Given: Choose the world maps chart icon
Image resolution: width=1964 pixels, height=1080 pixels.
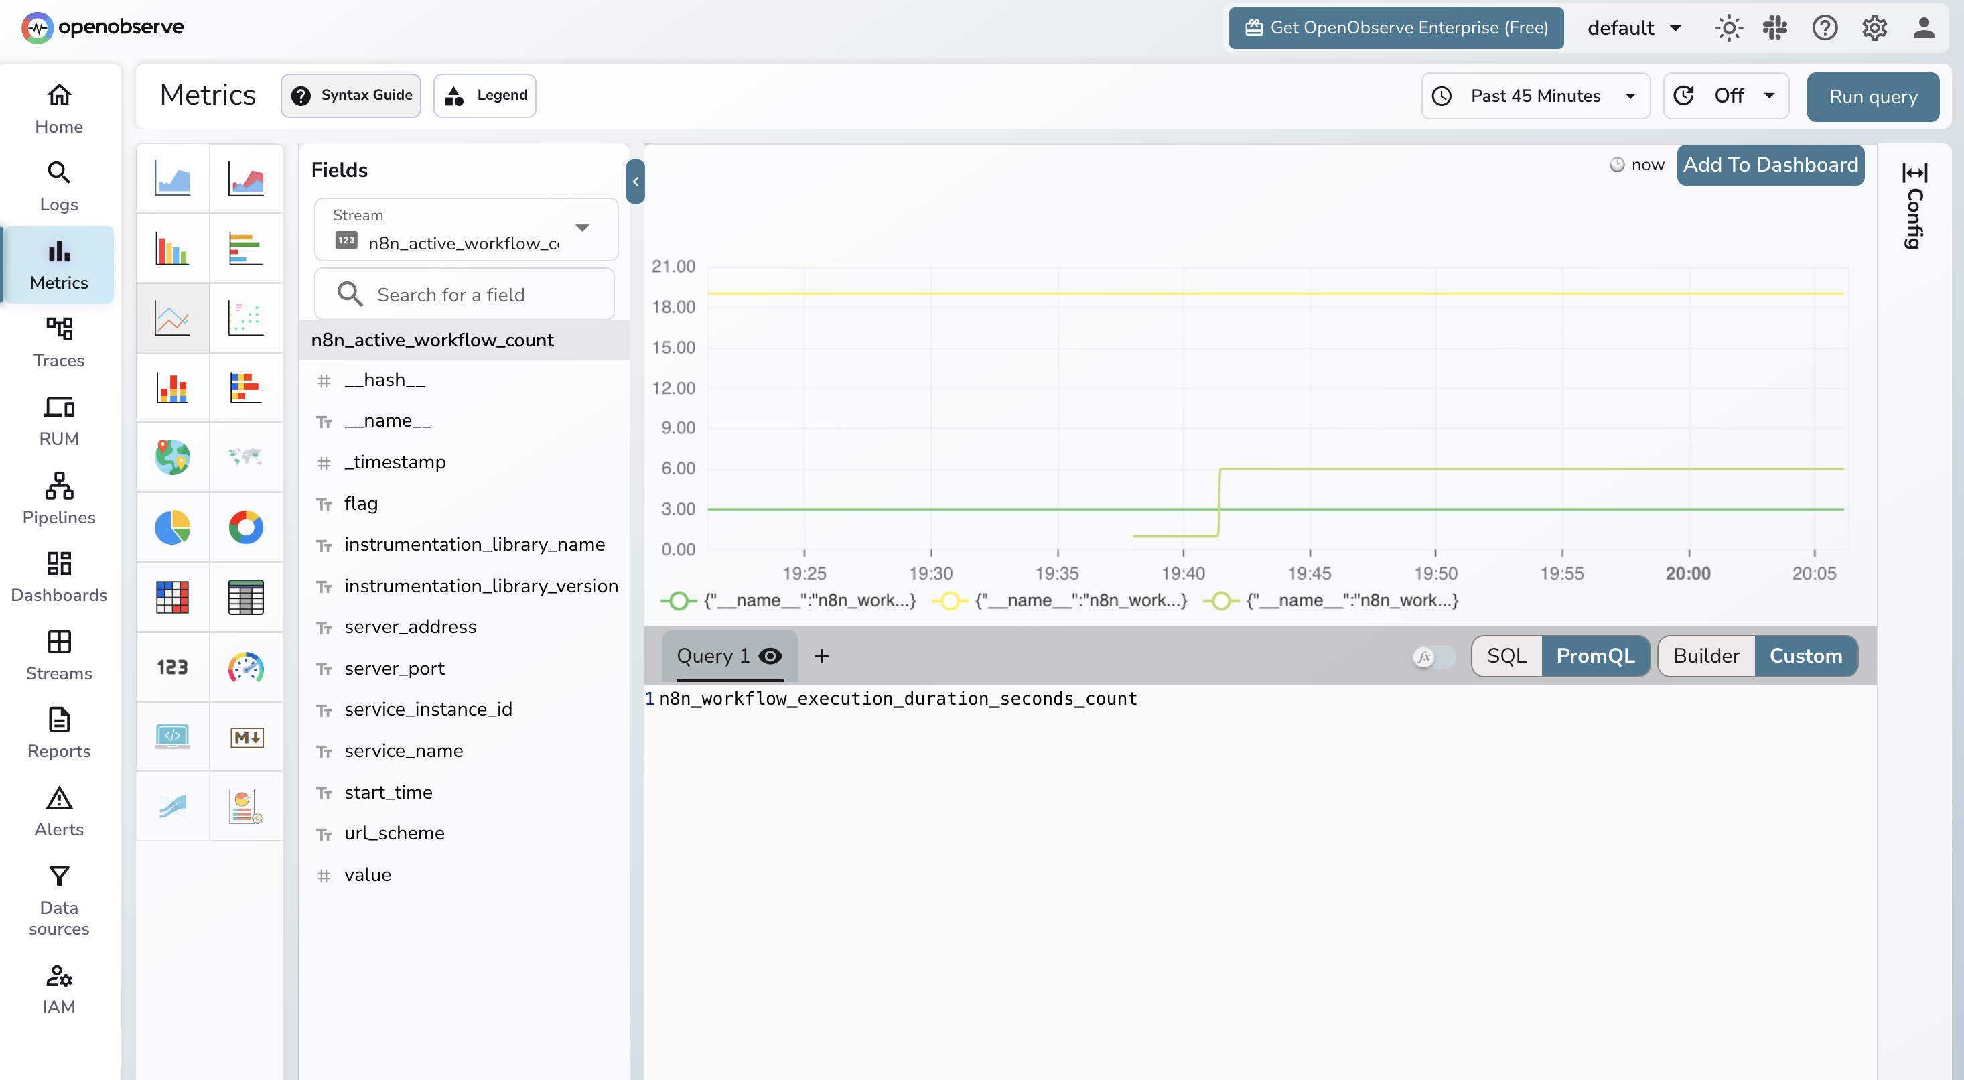Looking at the screenshot, I should [x=245, y=457].
